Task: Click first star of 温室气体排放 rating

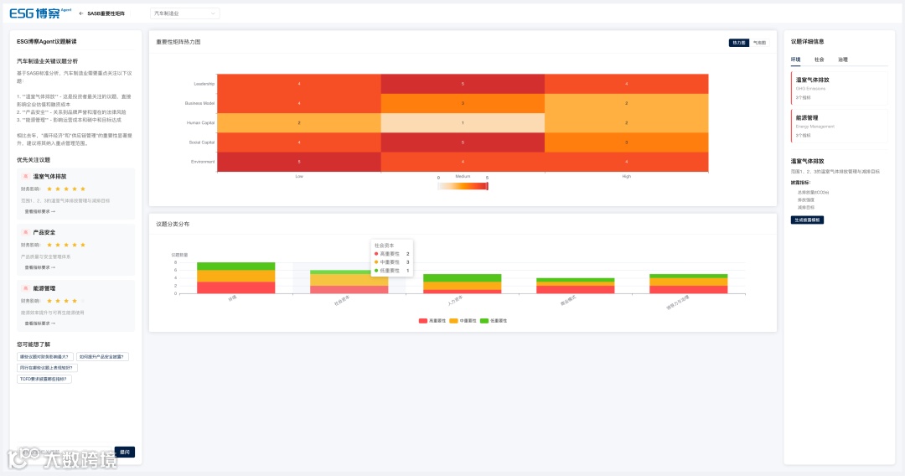Action: pyautogui.click(x=49, y=189)
